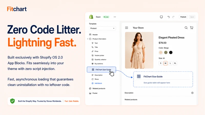Click the $79.00 price text

(162, 43)
